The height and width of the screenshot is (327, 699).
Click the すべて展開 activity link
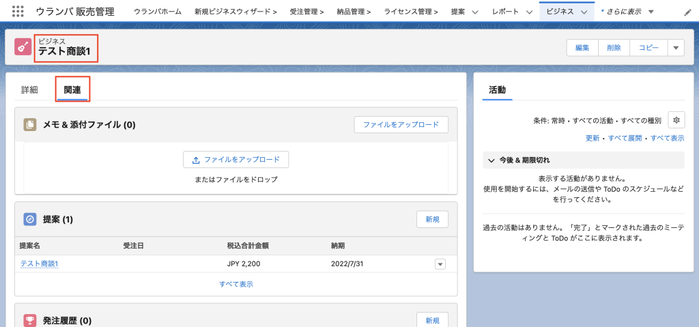[625, 139]
